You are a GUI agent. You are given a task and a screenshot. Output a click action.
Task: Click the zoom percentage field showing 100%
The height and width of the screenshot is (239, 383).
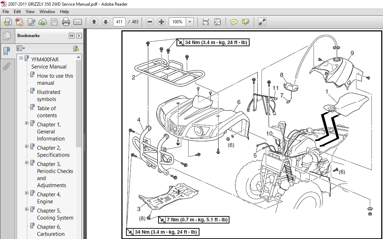(177, 22)
